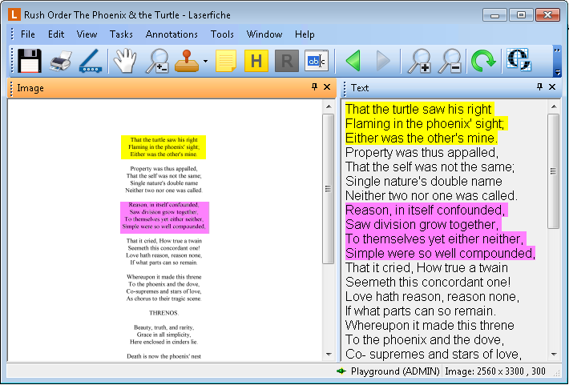
Task: Select the yellow Highlight H tool
Action: click(256, 61)
